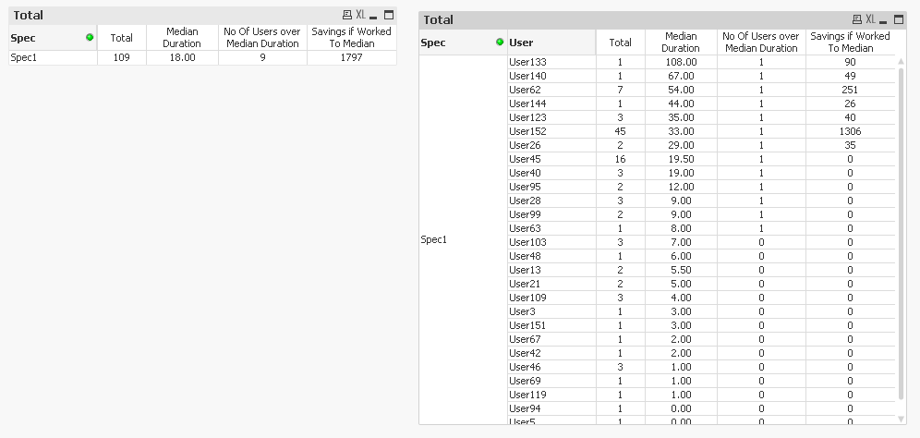Minimize the left Total table object

pos(373,16)
